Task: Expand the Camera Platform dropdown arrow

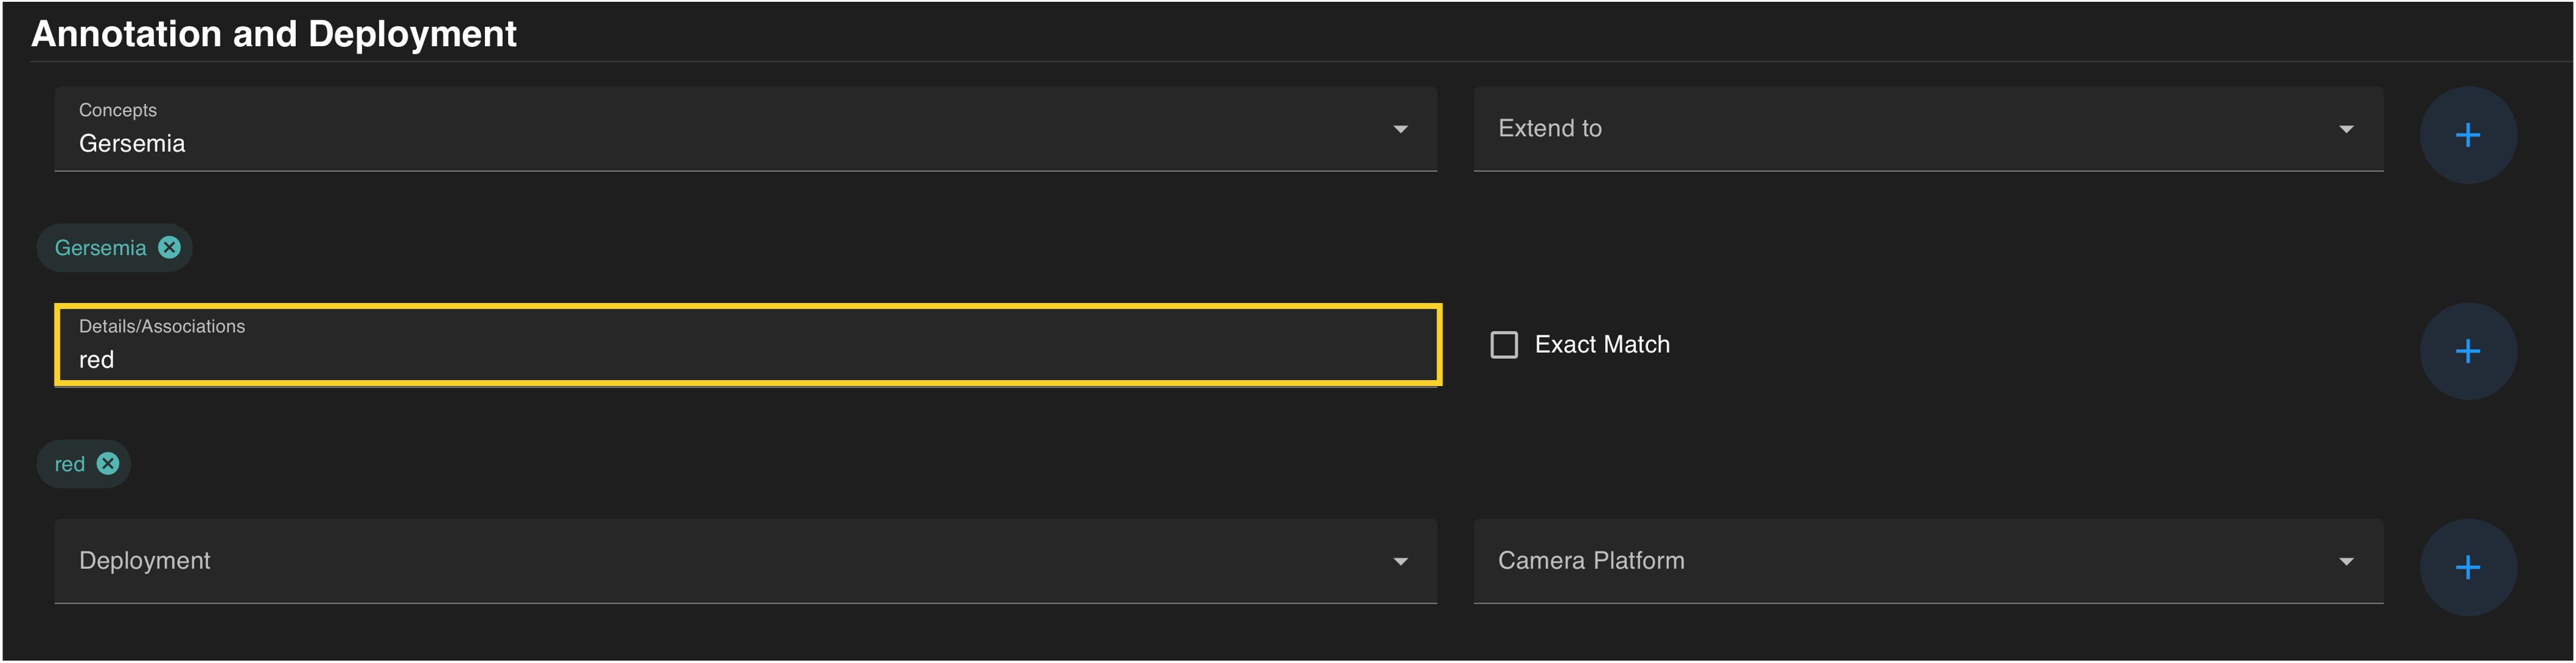Action: pyautogui.click(x=2345, y=561)
